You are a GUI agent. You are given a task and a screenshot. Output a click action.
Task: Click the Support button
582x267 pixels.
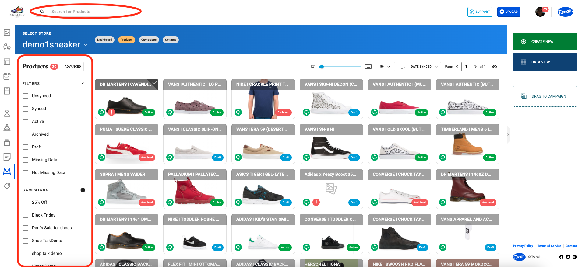[480, 12]
